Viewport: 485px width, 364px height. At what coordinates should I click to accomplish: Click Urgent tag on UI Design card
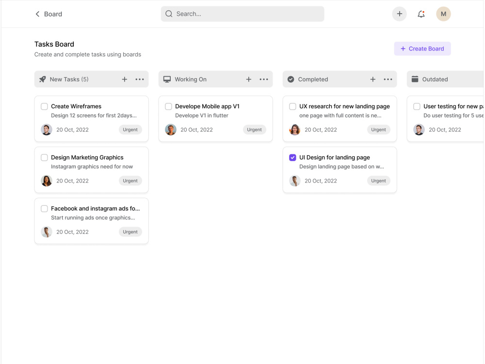click(x=379, y=181)
